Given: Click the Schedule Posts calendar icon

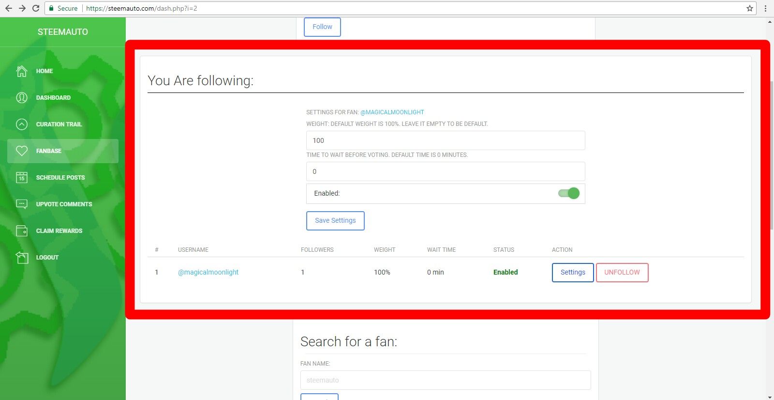Looking at the screenshot, I should (x=22, y=178).
